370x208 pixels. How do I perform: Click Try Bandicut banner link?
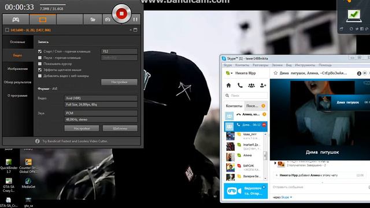point(75,141)
